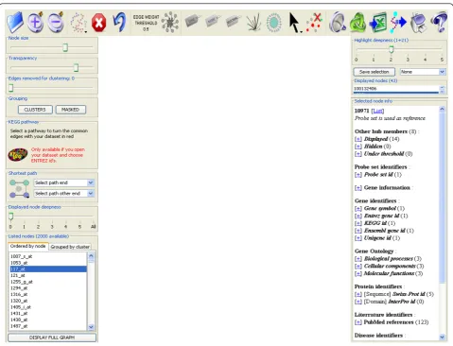
Task: Open the Edge Weight Threshold control
Action: 146,23
